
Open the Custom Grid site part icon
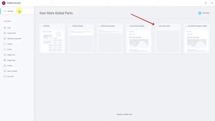5,33
